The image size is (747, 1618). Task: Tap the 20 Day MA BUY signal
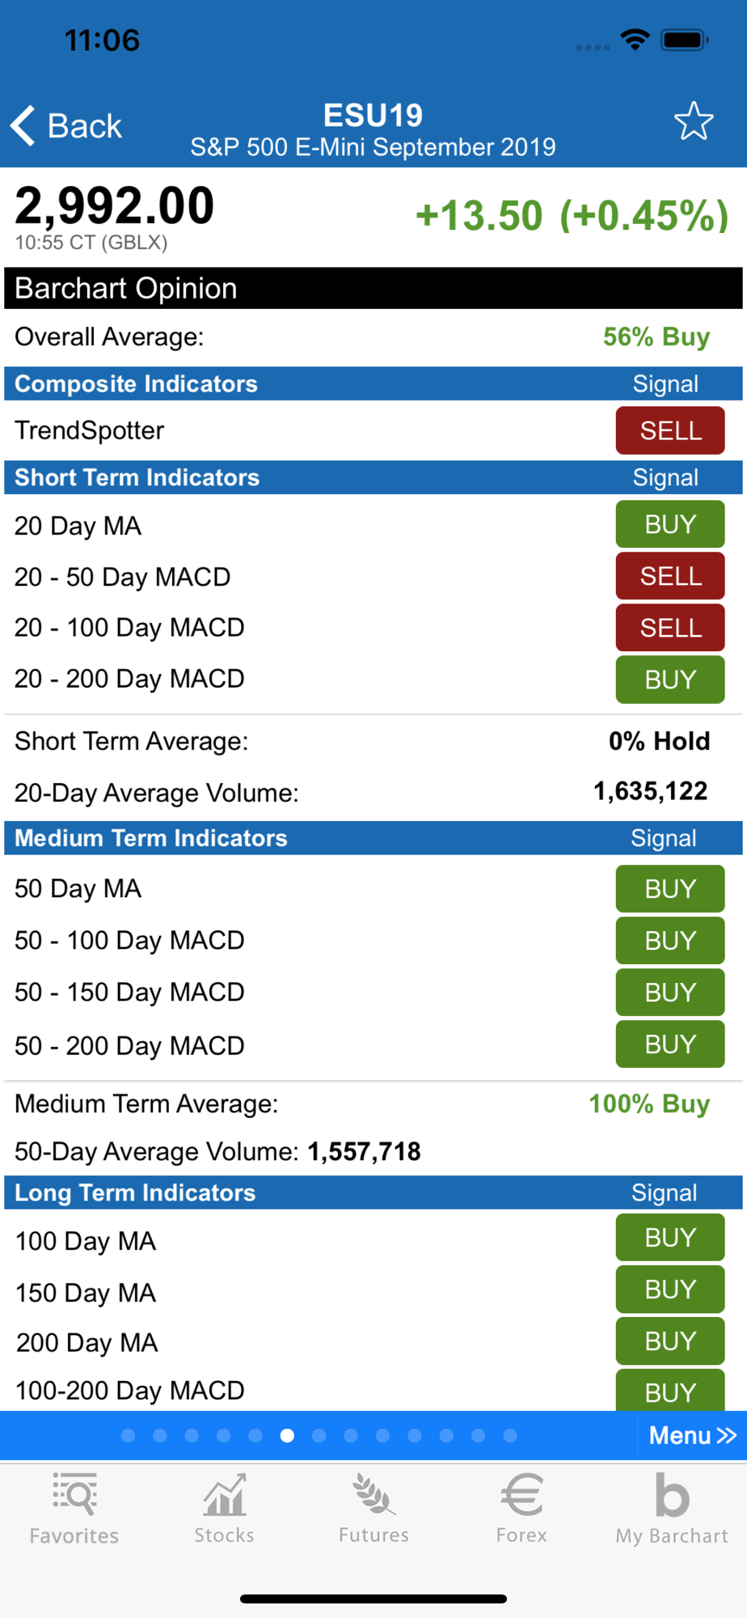coord(669,524)
